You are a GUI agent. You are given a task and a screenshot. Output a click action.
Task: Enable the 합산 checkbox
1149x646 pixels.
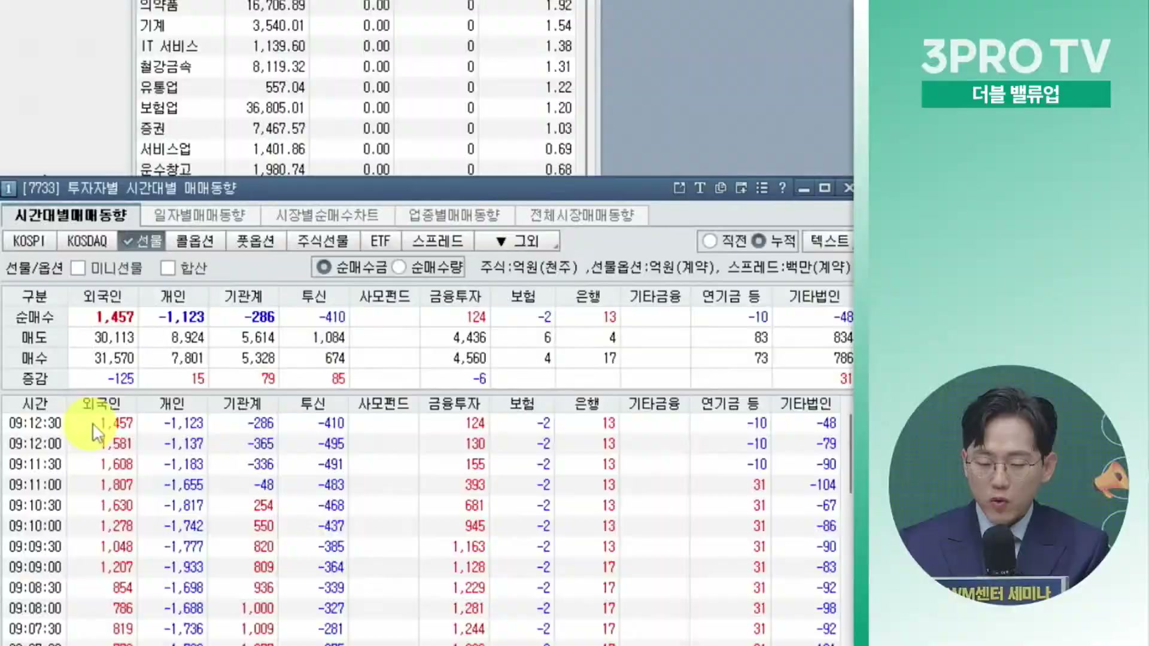[168, 268]
